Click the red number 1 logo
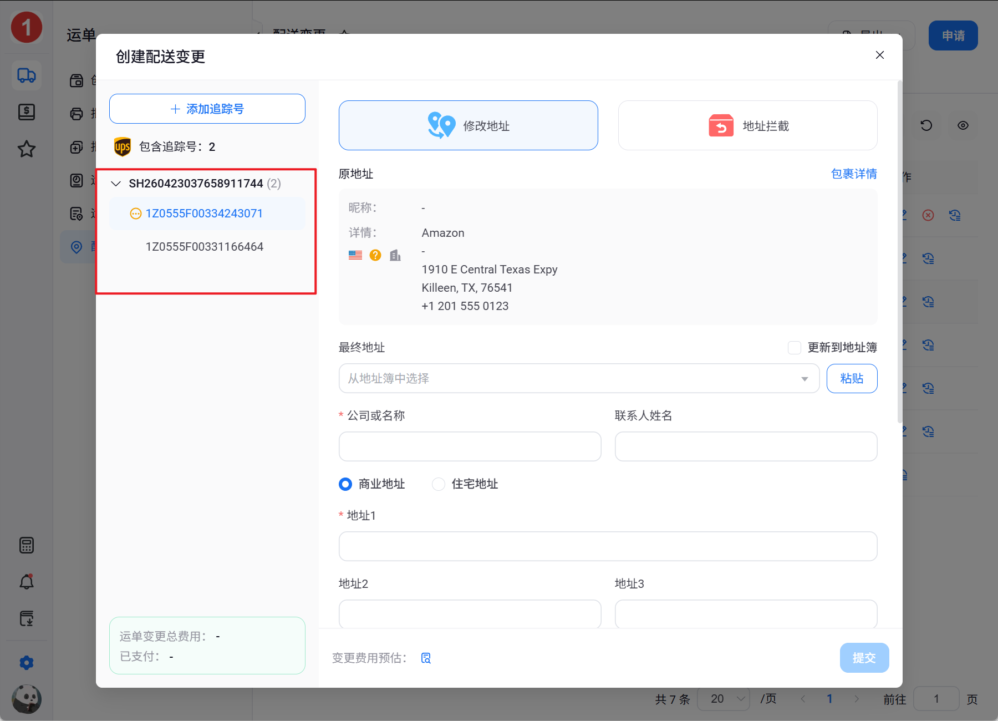Image resolution: width=998 pixels, height=721 pixels. click(27, 27)
